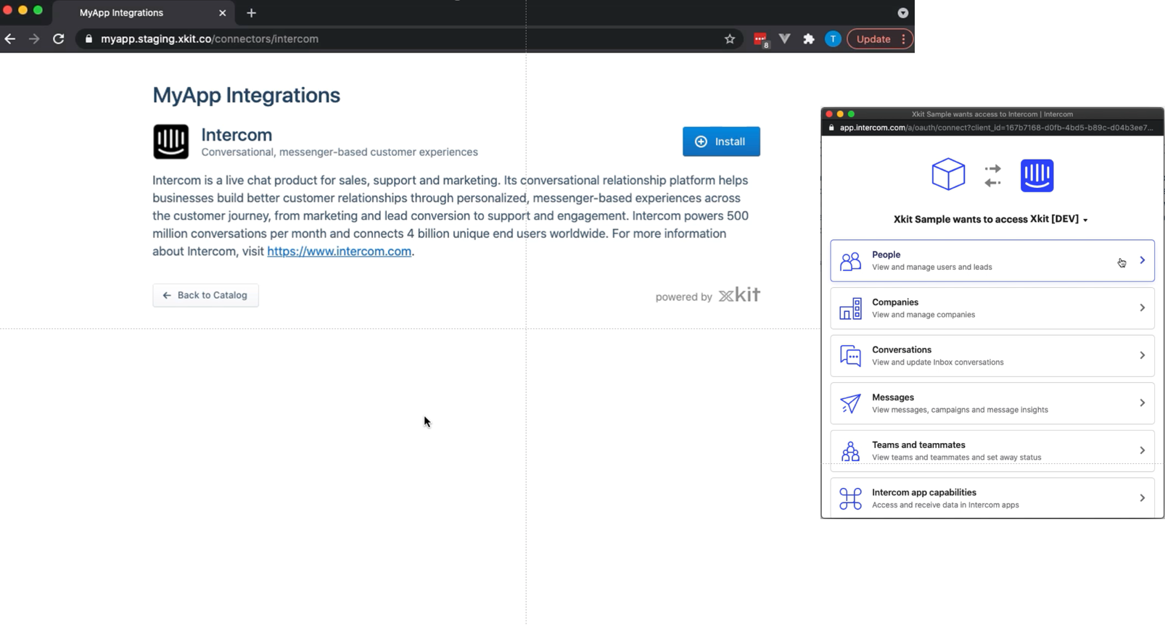1165x625 pixels.
Task: Click the popup's app.intercom.com address bar
Action: pos(996,128)
